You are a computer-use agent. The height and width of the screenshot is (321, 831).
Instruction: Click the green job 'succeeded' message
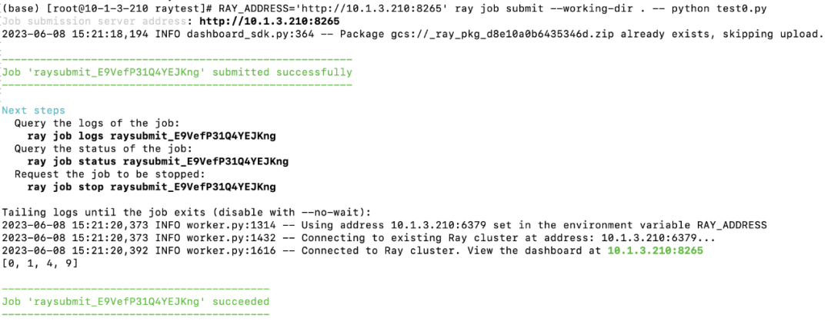click(x=135, y=302)
